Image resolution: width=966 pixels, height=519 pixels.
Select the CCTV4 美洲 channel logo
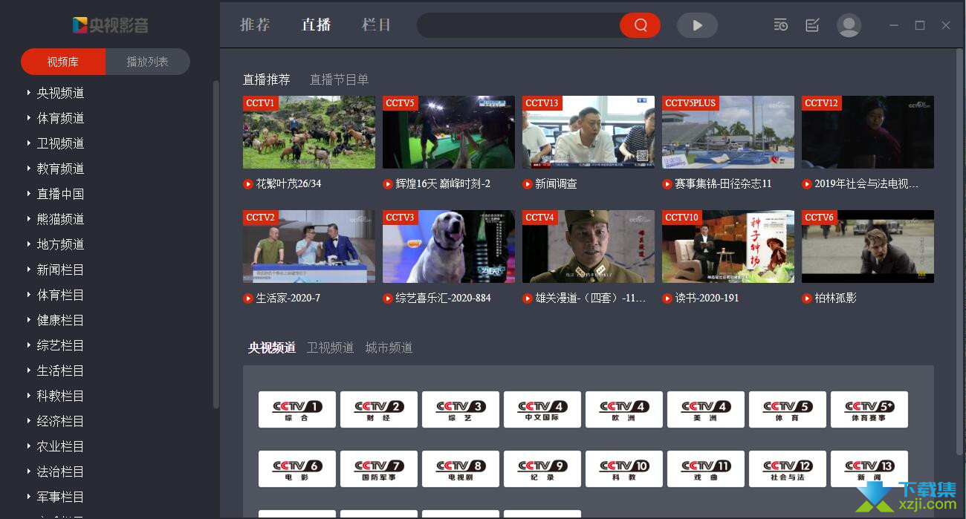pos(706,410)
